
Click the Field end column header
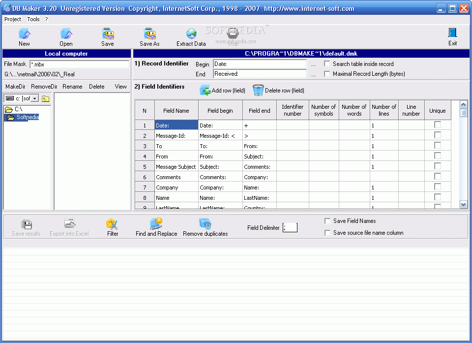click(x=260, y=110)
